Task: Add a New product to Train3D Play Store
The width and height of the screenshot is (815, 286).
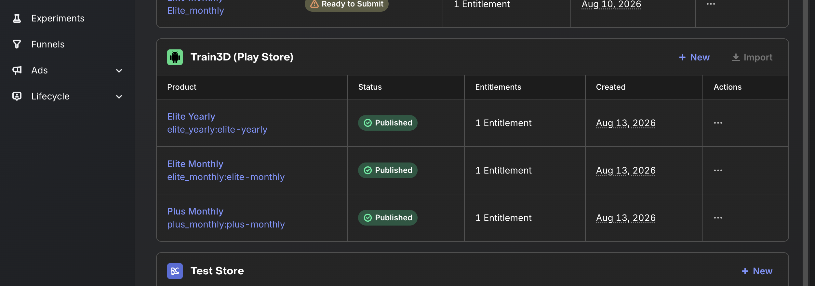Action: pos(694,57)
